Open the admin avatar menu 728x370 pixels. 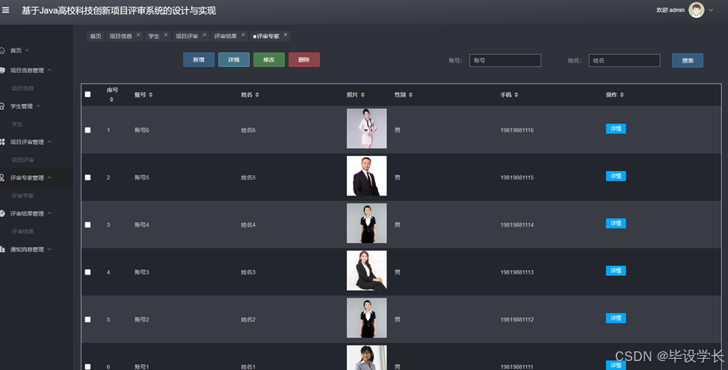tap(696, 10)
